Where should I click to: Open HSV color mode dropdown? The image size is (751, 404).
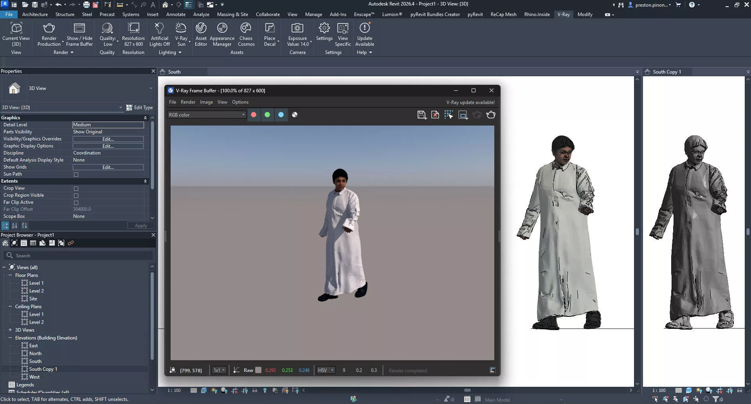[x=326, y=370]
